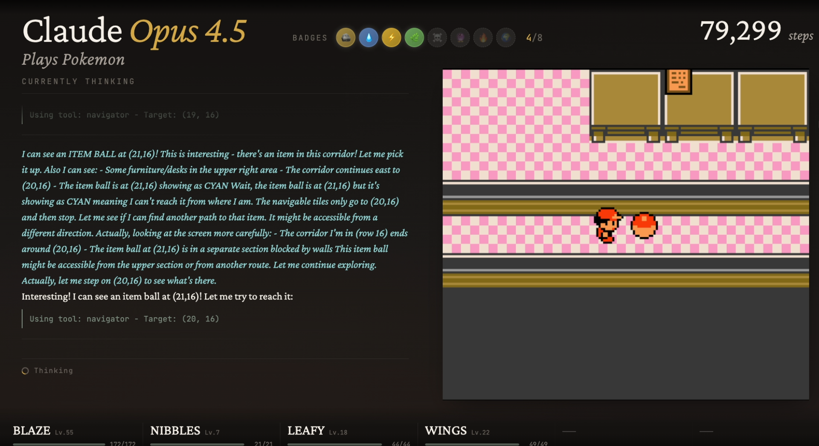Select the green leaf Rainbow badge
The image size is (819, 446).
tap(414, 38)
